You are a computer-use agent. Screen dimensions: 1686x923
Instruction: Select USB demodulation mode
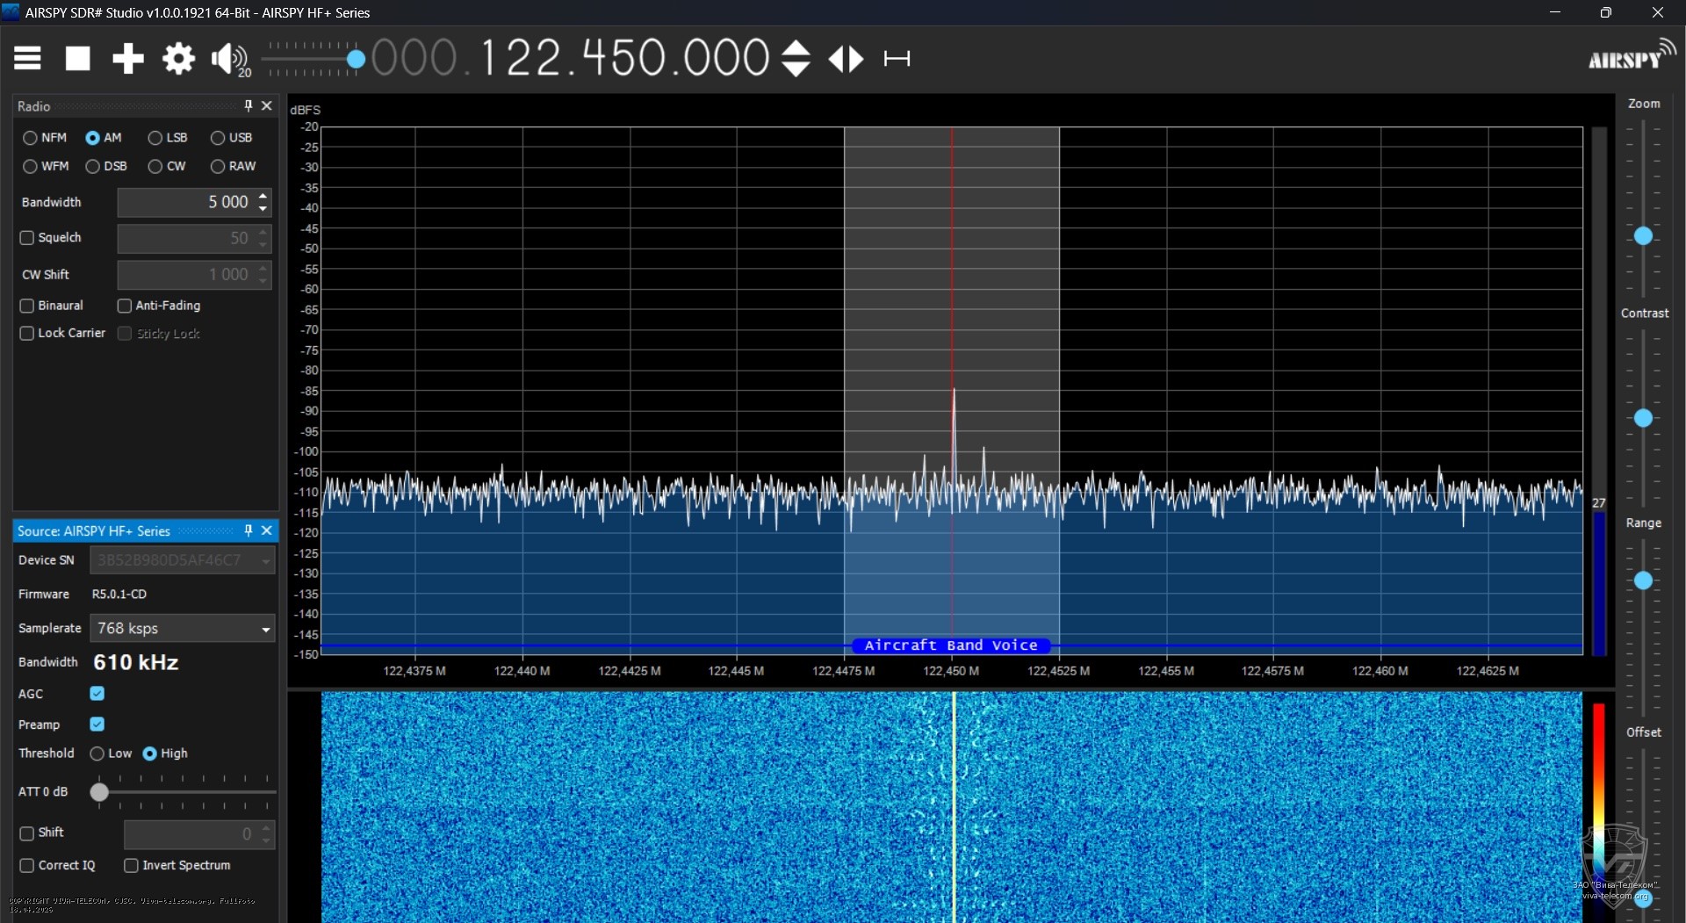(x=218, y=138)
